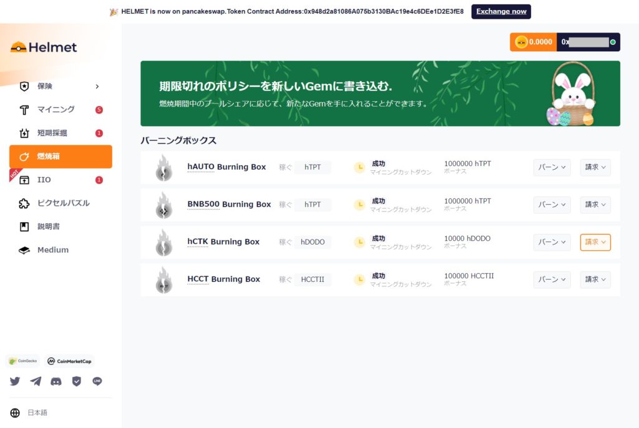
Task: Click the 0.0000 balance button
Action: pyautogui.click(x=534, y=42)
